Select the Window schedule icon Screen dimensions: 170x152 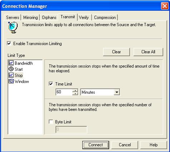point(11,81)
